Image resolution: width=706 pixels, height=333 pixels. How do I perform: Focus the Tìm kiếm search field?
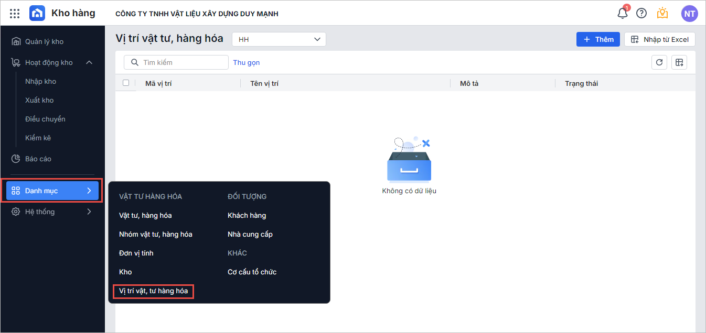[176, 62]
